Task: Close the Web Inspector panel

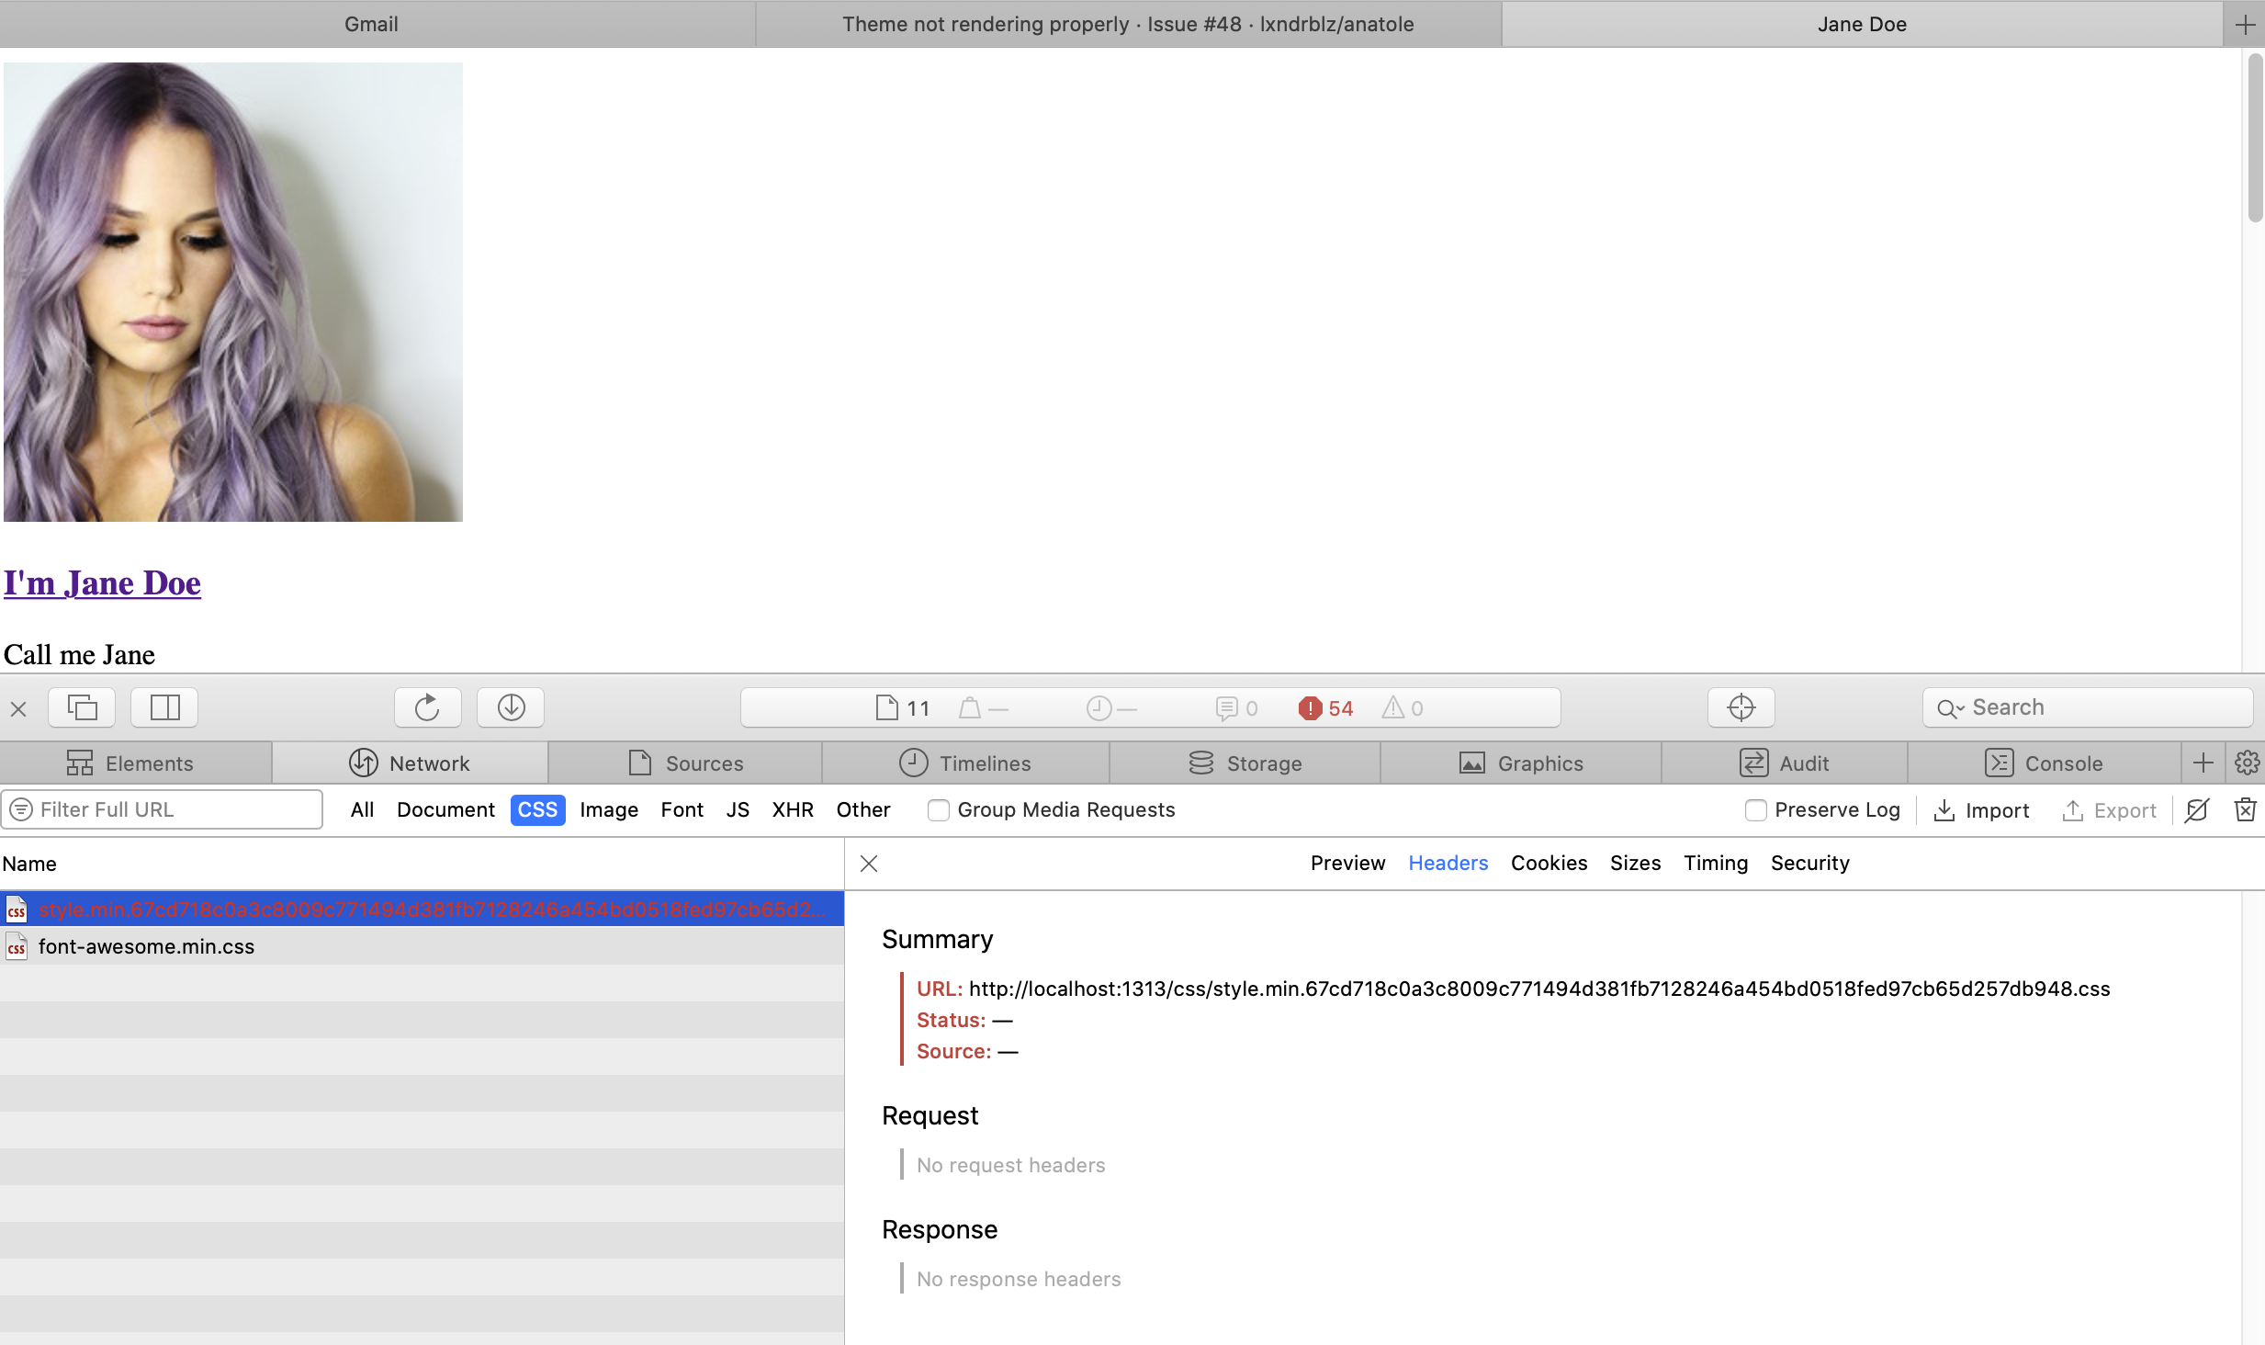Action: [x=18, y=708]
